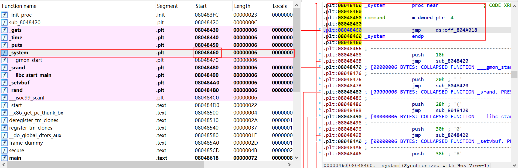Image resolution: width=518 pixels, height=168 pixels.
Task: Click the function list scroll-up arrow
Action: 297,5
